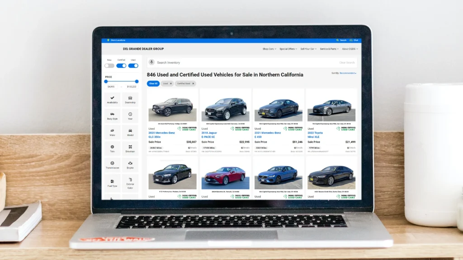Open the 2018 Jaguar E-PACE SE listing
The height and width of the screenshot is (260, 463).
pyautogui.click(x=209, y=135)
